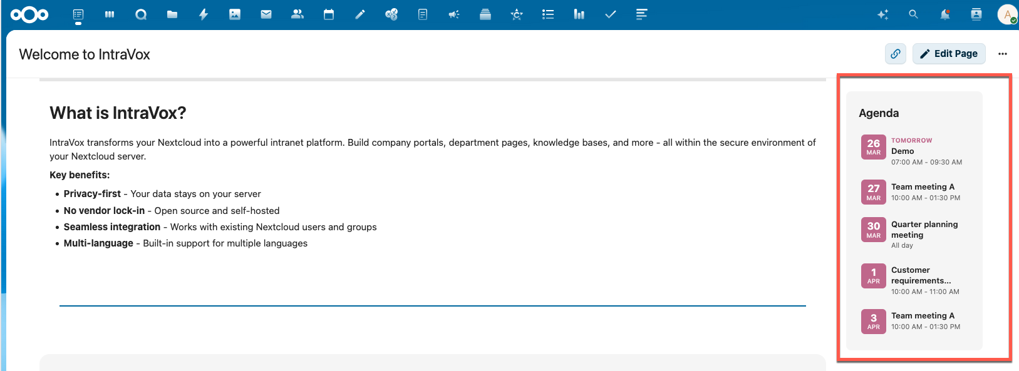
Task: Click the Agenda widget heading
Action: click(879, 113)
